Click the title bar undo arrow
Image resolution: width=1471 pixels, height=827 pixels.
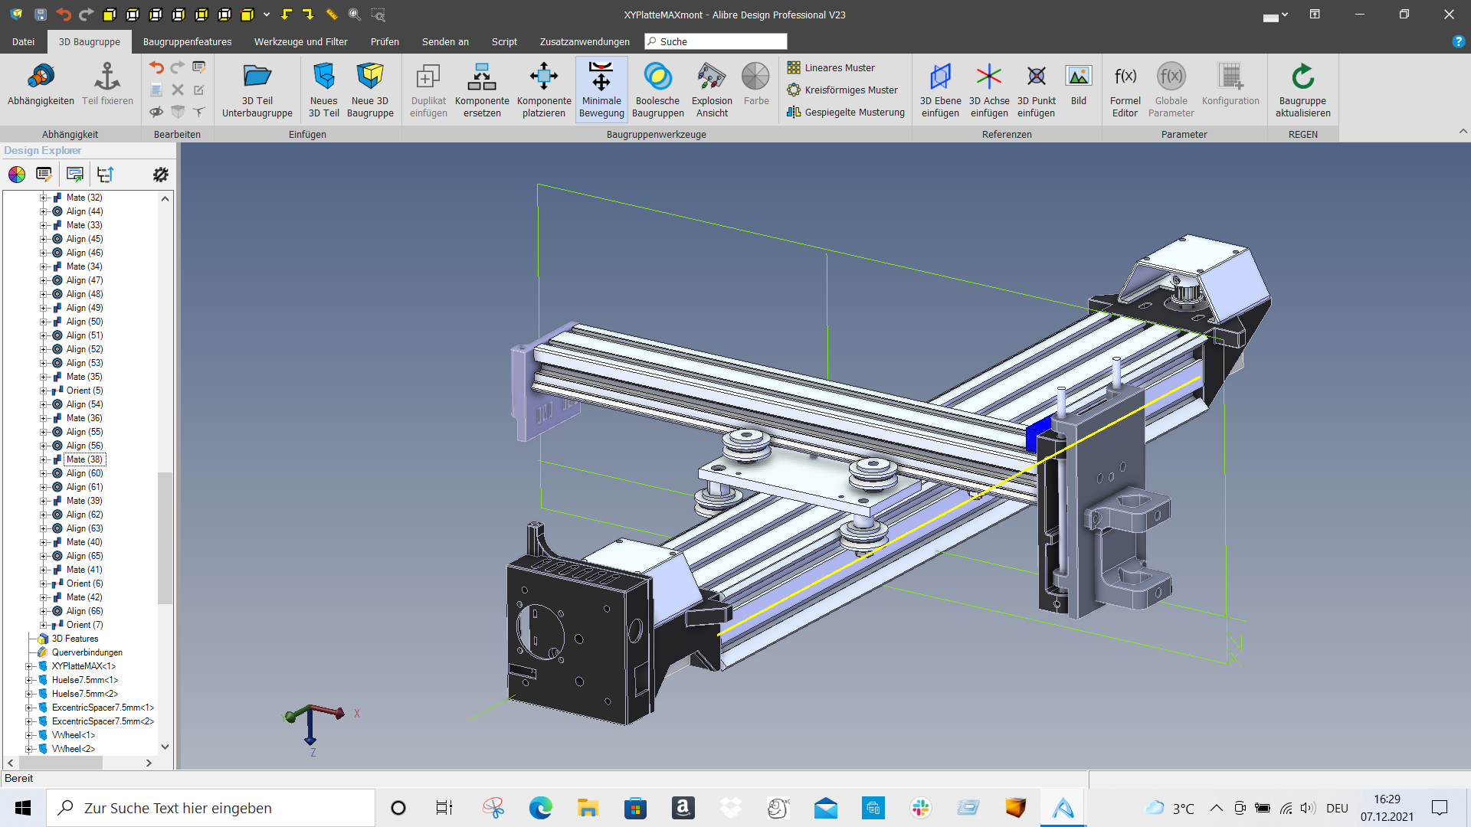click(x=64, y=15)
